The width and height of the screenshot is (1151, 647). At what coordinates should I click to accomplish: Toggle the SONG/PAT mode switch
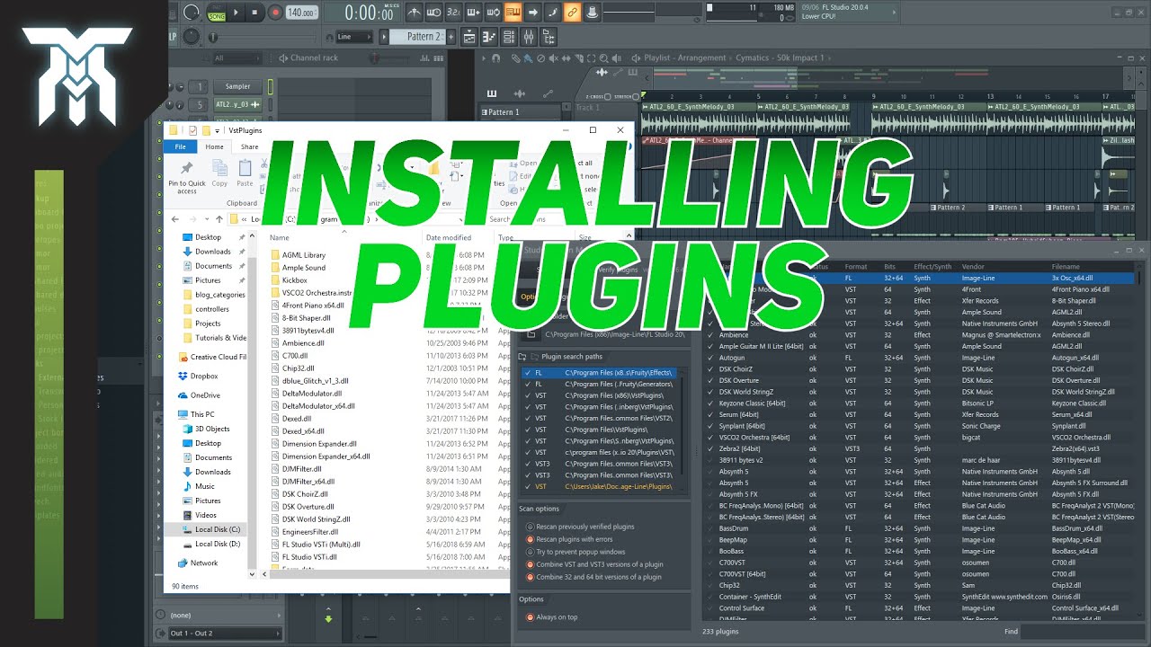216,13
